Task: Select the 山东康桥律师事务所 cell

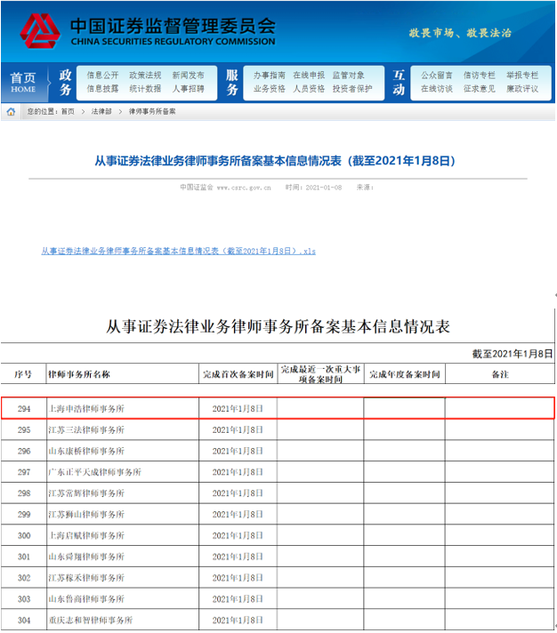Action: click(x=123, y=451)
